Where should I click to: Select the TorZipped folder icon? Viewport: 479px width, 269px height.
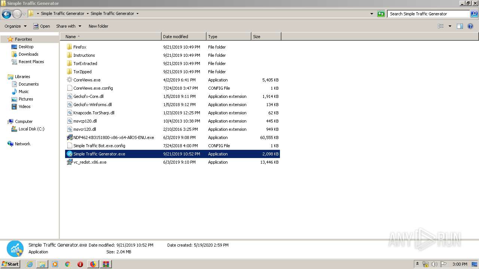click(x=69, y=72)
